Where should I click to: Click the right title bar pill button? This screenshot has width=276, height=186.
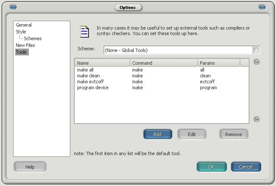point(262,7)
